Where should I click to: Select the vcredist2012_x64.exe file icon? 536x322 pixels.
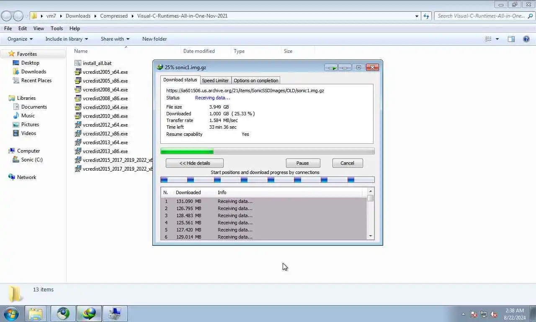[78, 125]
